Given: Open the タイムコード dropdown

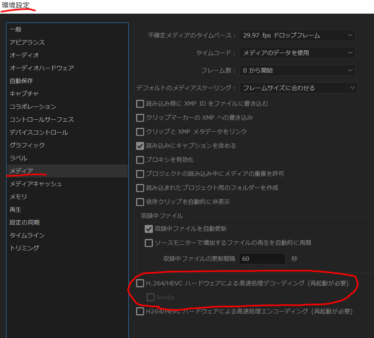Looking at the screenshot, I should pos(298,53).
